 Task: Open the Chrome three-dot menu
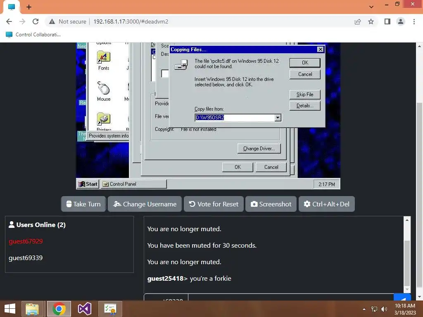click(x=414, y=21)
